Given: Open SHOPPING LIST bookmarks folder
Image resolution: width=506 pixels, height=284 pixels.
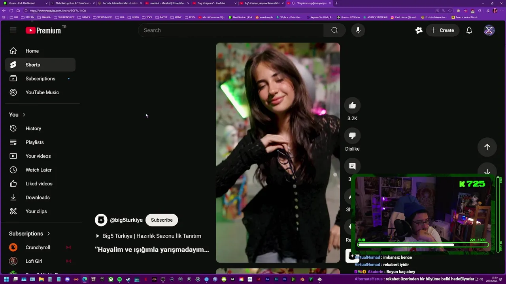Looking at the screenshot, I should coord(64,17).
